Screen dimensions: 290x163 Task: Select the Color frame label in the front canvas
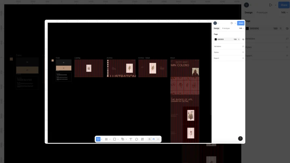58,58
